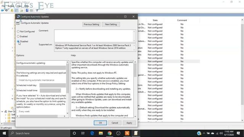Switch to the Group Policy Editor taskbar icon
244x137 pixels.
coord(136,133)
